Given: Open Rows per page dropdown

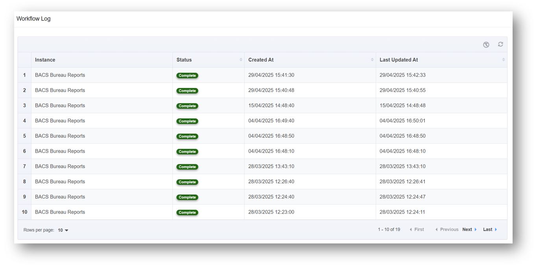Looking at the screenshot, I should tap(63, 230).
